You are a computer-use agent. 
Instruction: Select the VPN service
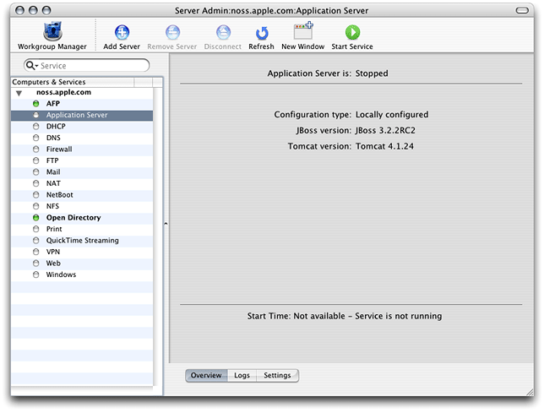click(53, 252)
